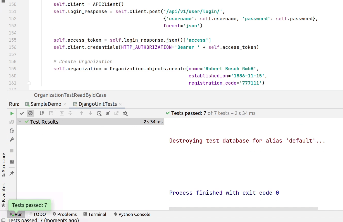Open the Problems panel
Viewport: 343px width, 222px height.
65,214
